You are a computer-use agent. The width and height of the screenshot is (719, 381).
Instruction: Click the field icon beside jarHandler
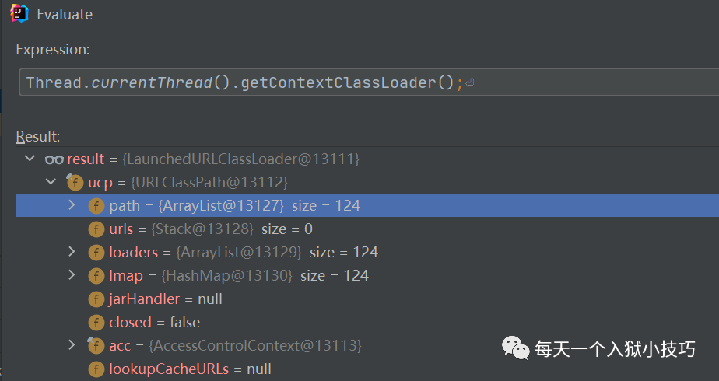tap(96, 299)
